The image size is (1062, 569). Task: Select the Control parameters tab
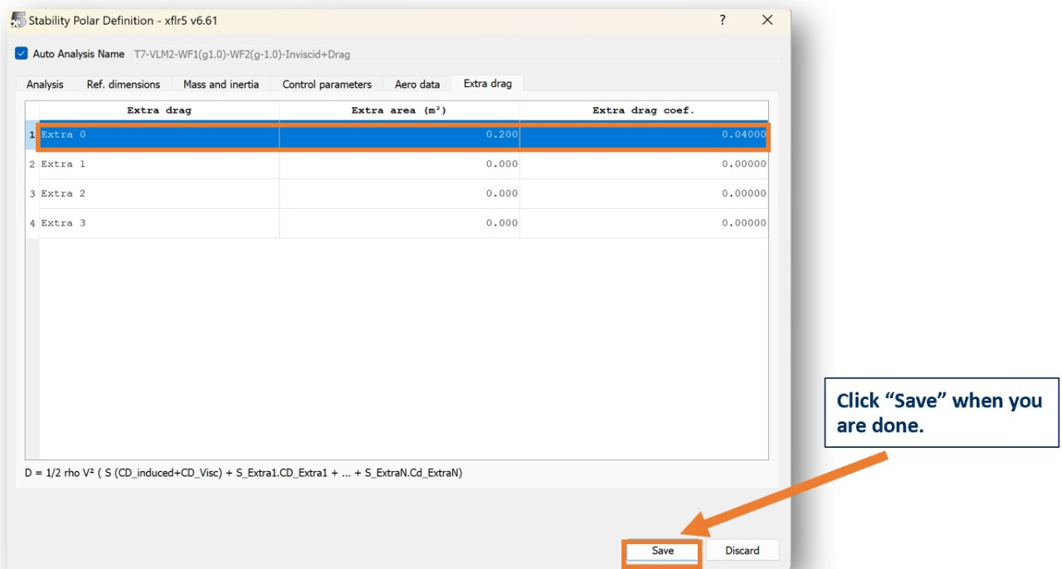[327, 84]
